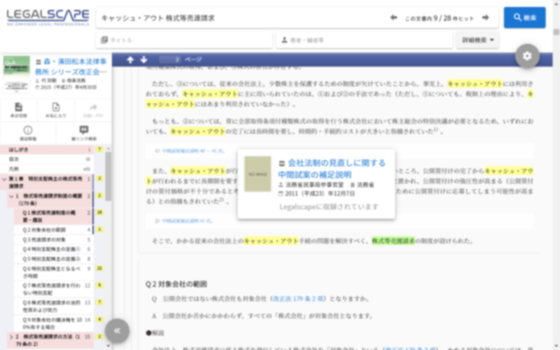This screenshot has height=350, width=560.
Task: Collapse the 第1章 chapter chevron
Action: click(x=4, y=178)
